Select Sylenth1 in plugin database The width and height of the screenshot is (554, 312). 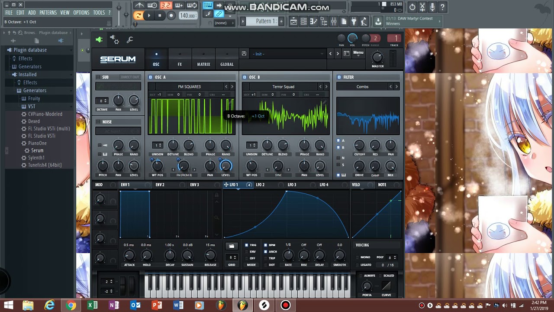coord(36,158)
